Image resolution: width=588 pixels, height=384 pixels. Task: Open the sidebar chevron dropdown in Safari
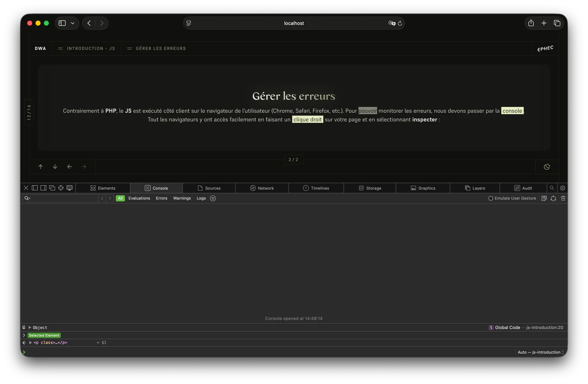(73, 23)
